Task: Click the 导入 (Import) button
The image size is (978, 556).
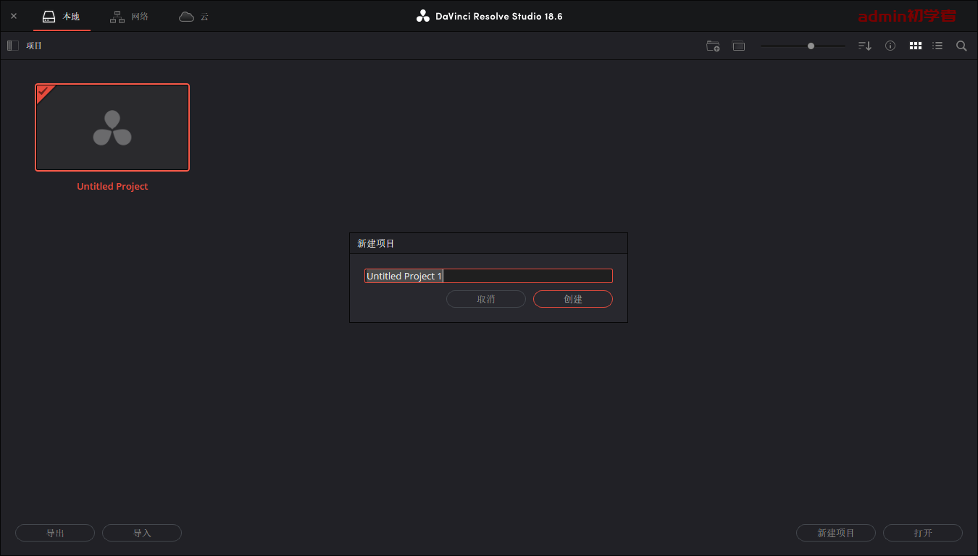Action: (142, 533)
